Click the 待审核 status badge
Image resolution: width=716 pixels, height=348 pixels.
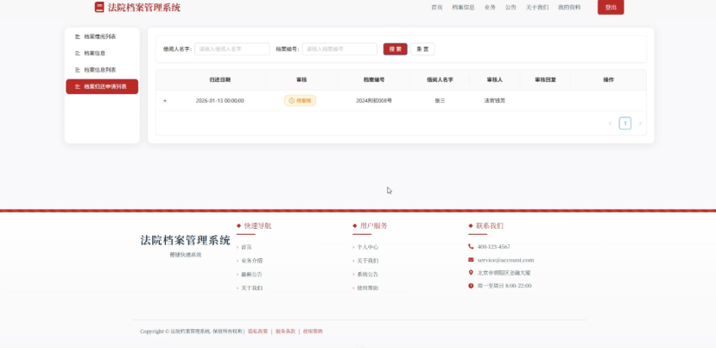click(300, 100)
